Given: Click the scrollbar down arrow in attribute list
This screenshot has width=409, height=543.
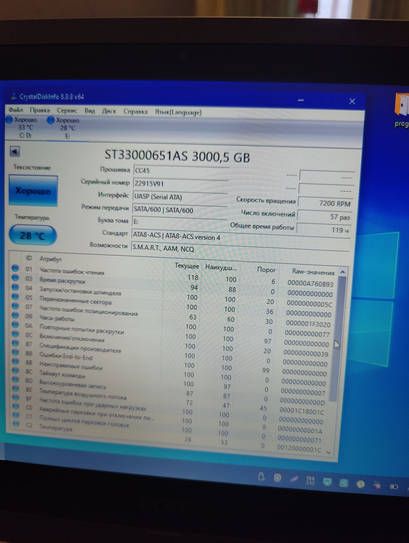Looking at the screenshot, I should click(329, 452).
